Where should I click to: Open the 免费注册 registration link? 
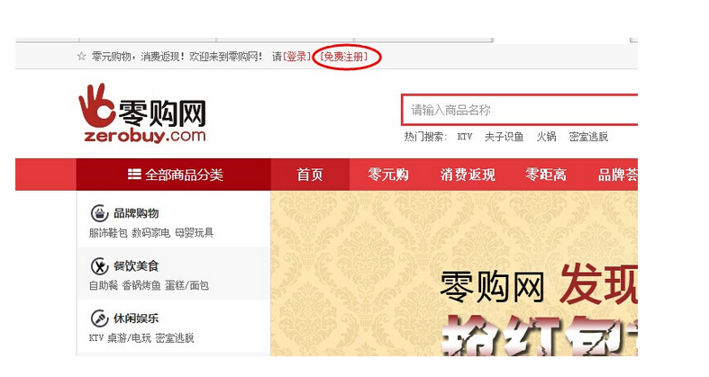coord(344,57)
